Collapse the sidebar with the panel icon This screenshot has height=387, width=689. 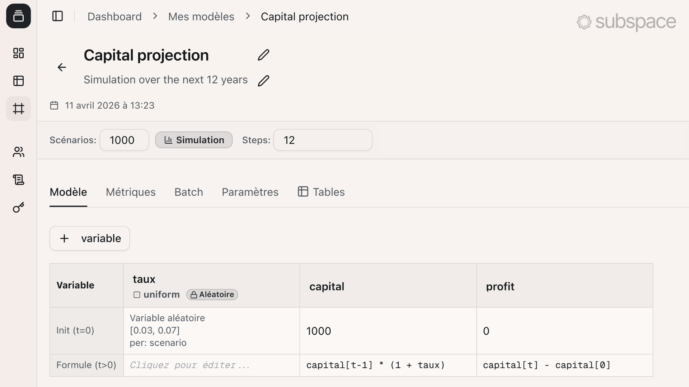coord(57,16)
